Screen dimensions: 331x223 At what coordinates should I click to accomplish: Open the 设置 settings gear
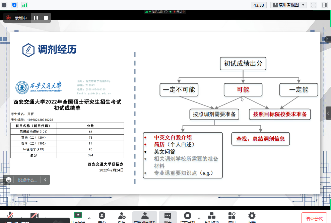[252, 217]
